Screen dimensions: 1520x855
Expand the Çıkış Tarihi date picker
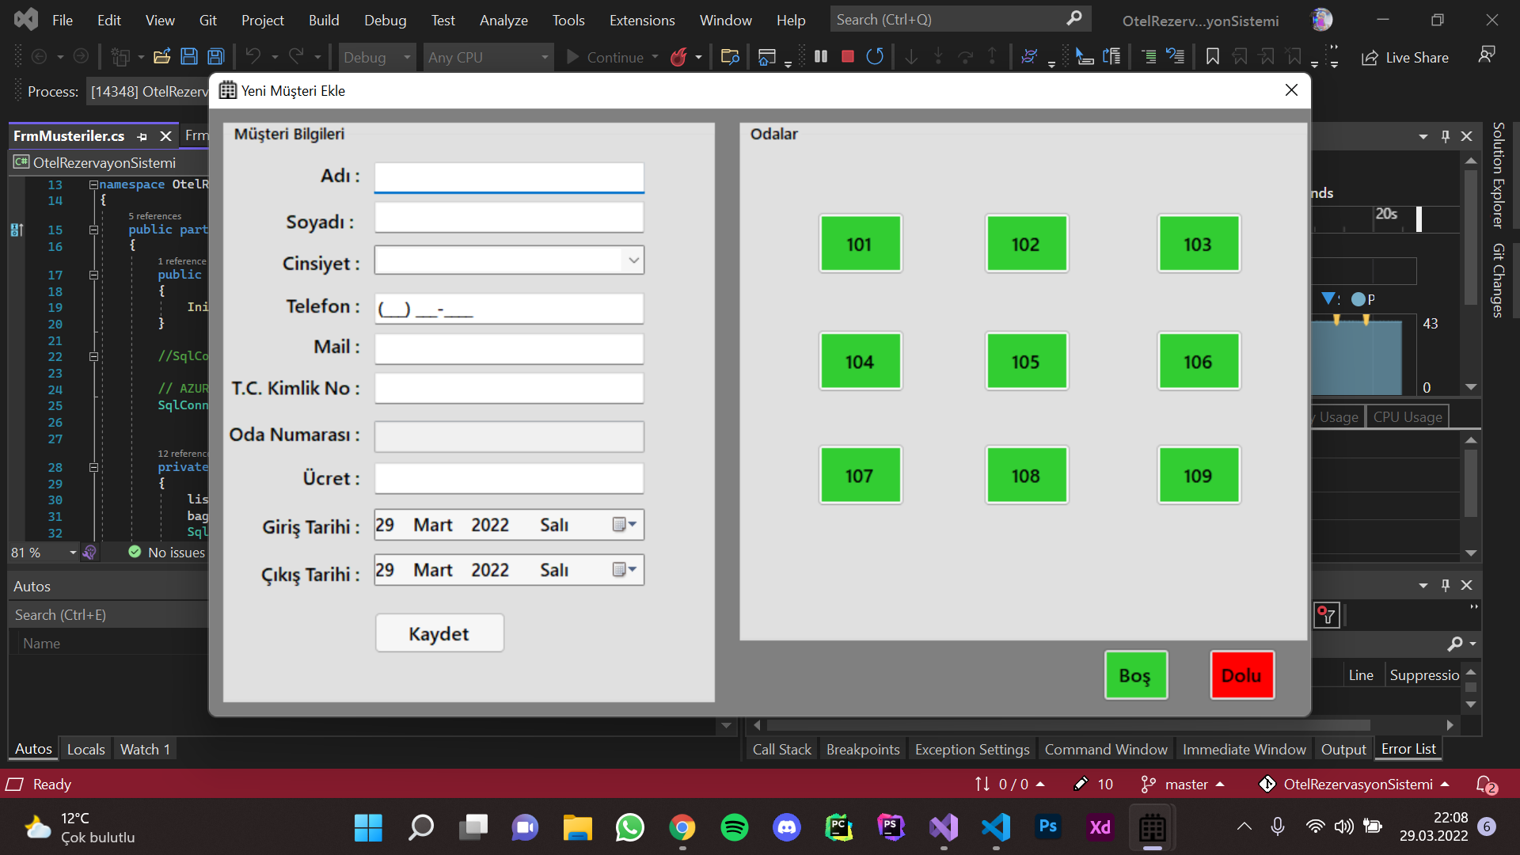pyautogui.click(x=632, y=569)
